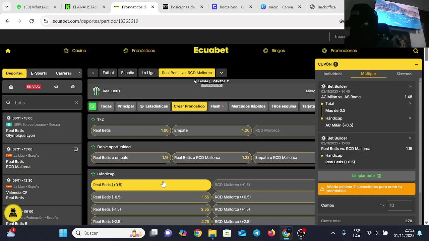This screenshot has height=241, width=429.
Task: Go to the Ecuabet home icon
Action: pyautogui.click(x=8, y=51)
